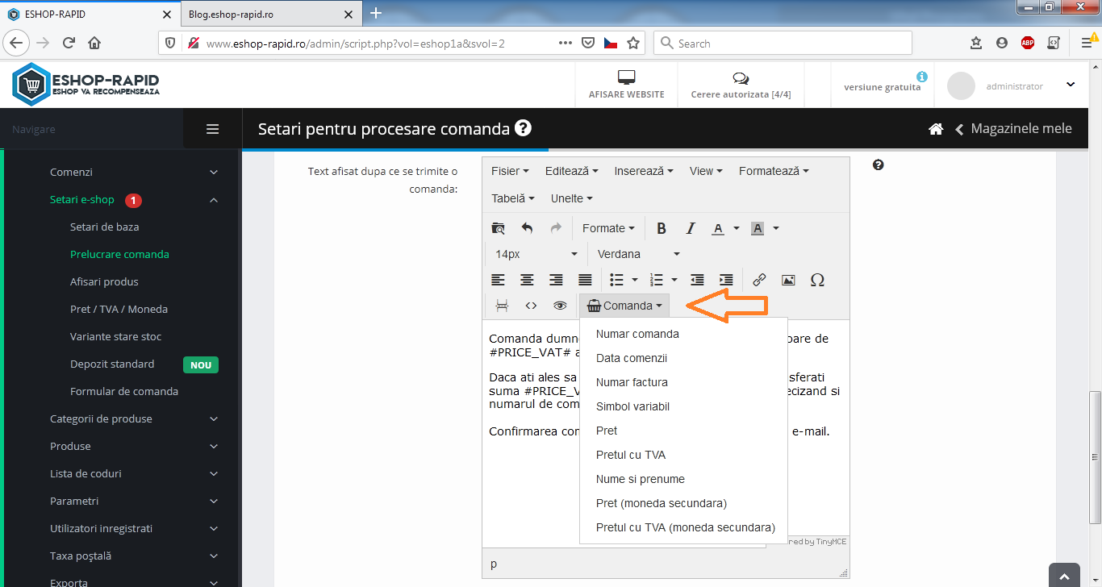This screenshot has height=587, width=1102.
Task: Click the Bold formatting icon
Action: (662, 228)
